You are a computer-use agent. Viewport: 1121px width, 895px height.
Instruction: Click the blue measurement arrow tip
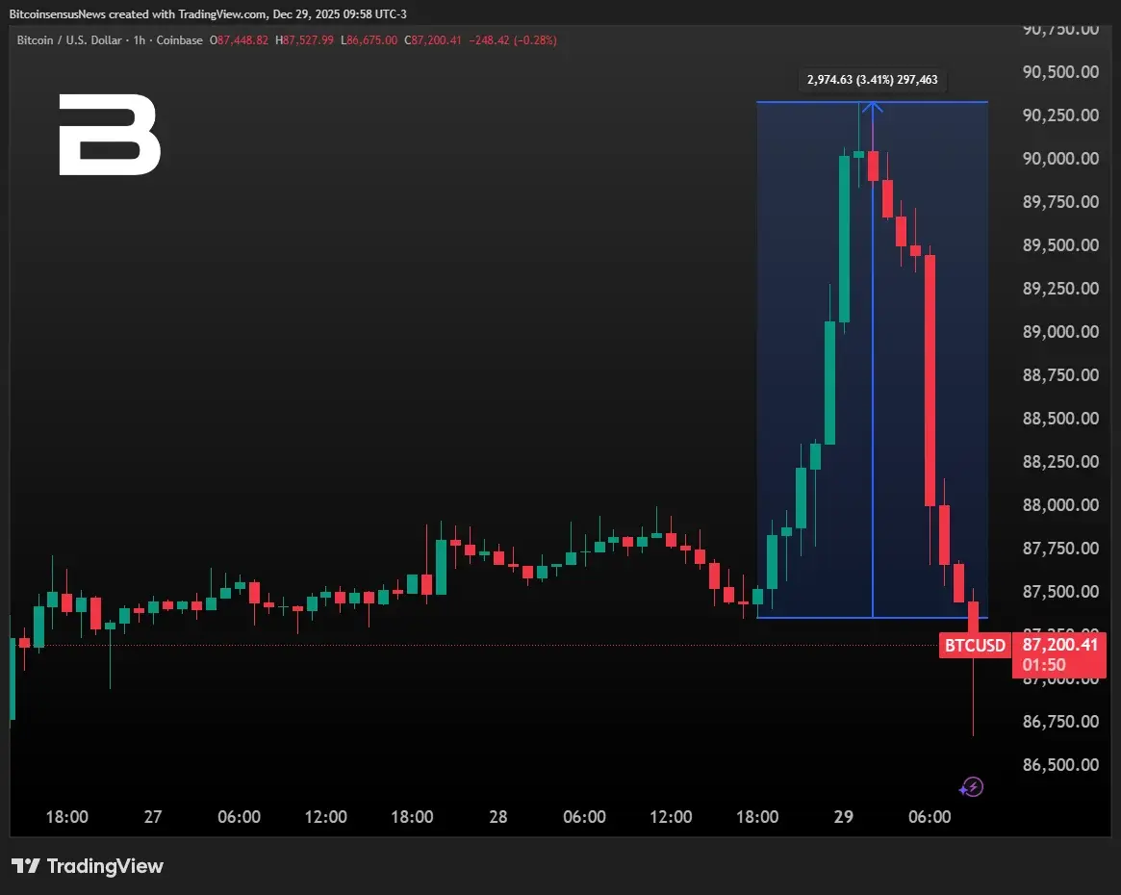(872, 106)
